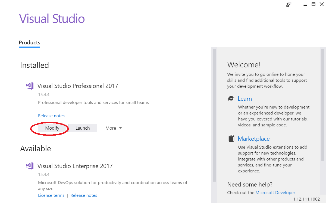Screen dimensions: 326x203
Task: Launch Visual Studio Professional 2017
Action: [83, 128]
